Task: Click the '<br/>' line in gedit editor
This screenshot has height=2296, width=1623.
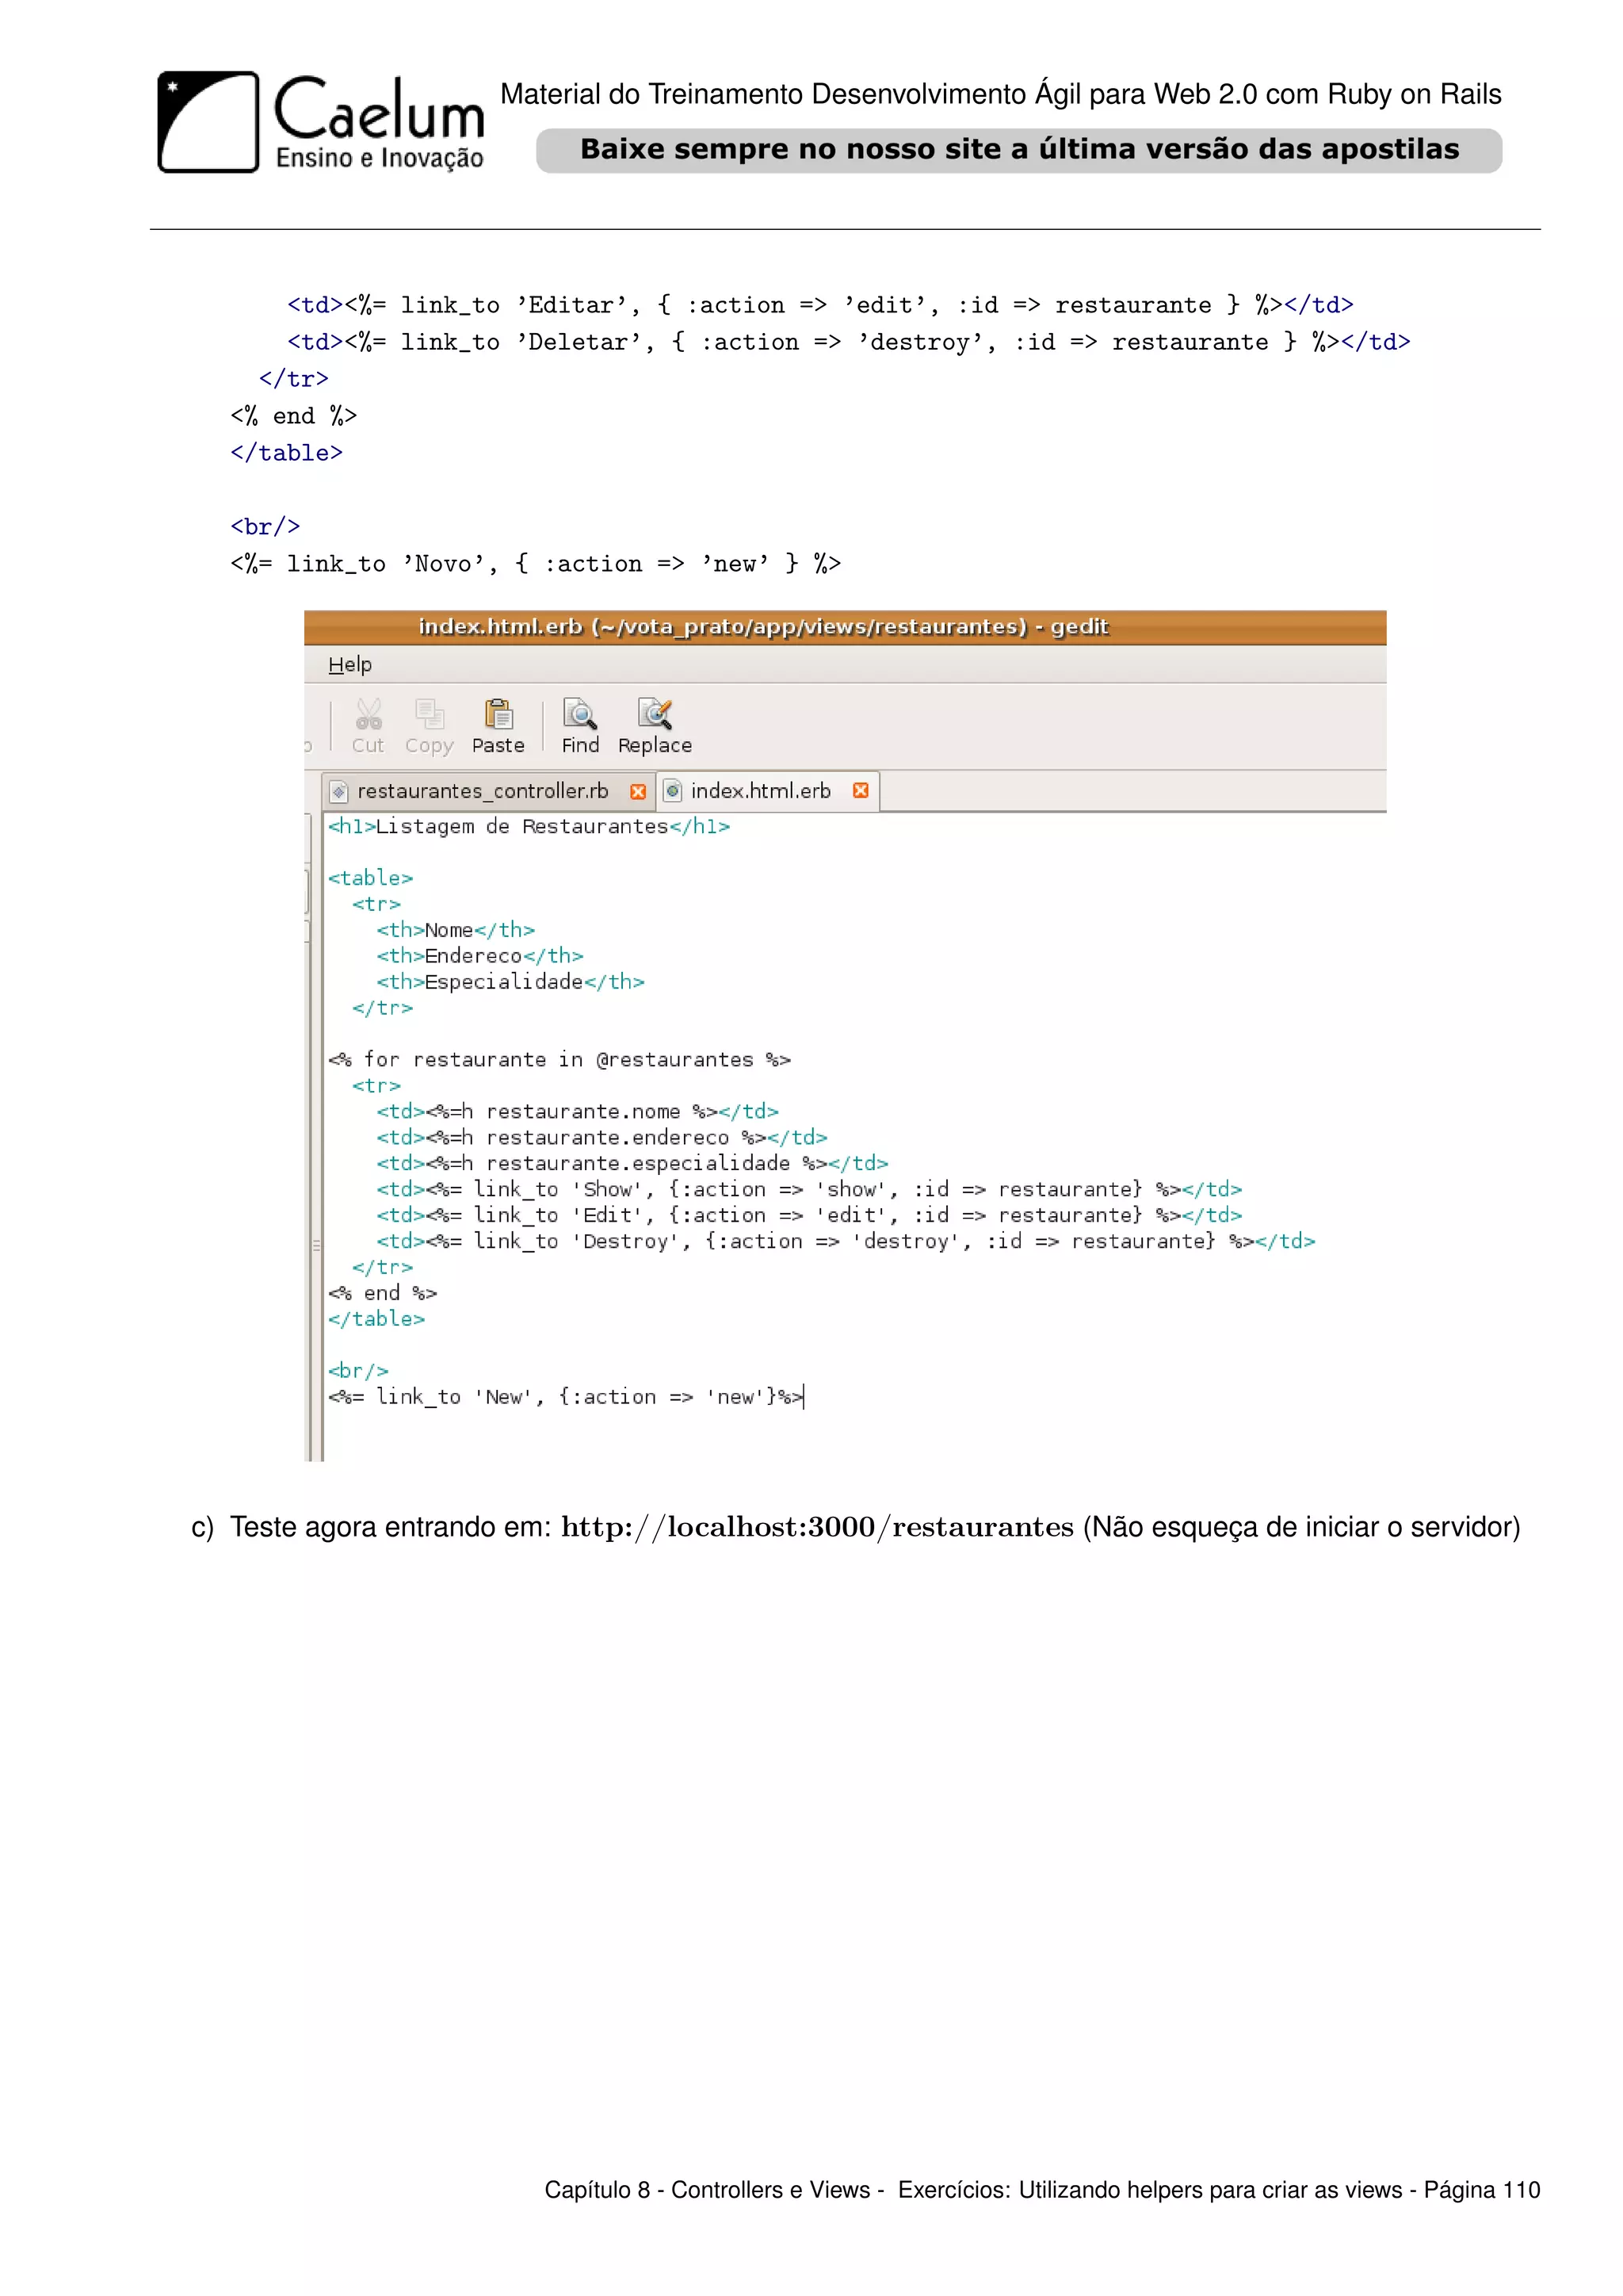Action: pos(359,1371)
